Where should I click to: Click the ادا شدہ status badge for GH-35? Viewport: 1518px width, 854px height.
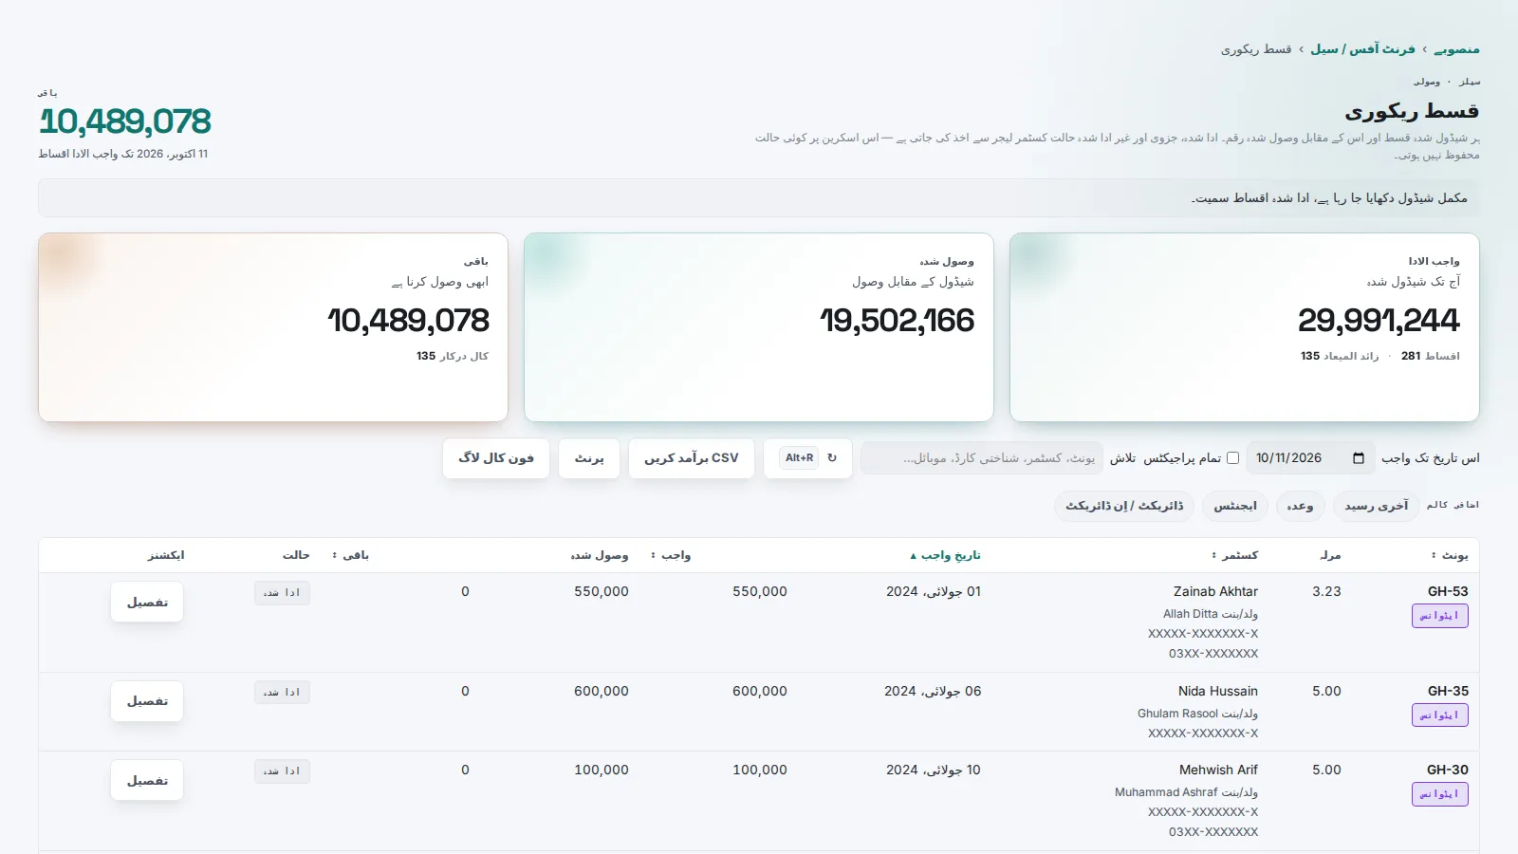click(282, 693)
